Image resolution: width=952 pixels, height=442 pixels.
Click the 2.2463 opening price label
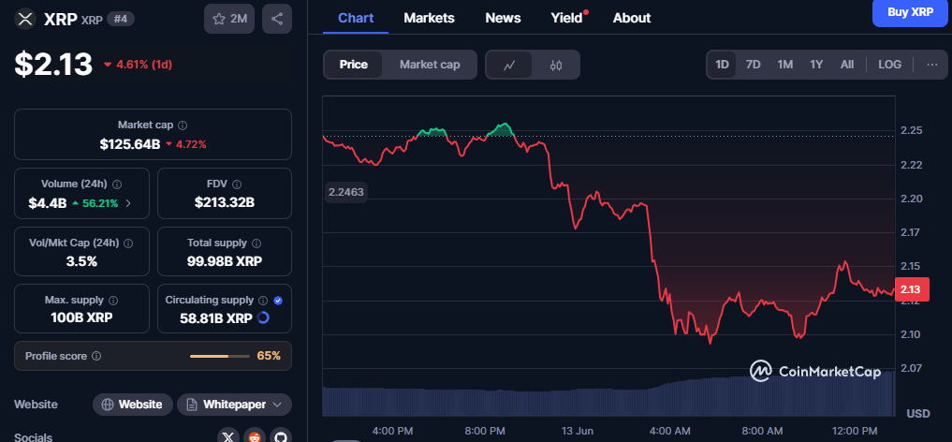pyautogui.click(x=346, y=193)
